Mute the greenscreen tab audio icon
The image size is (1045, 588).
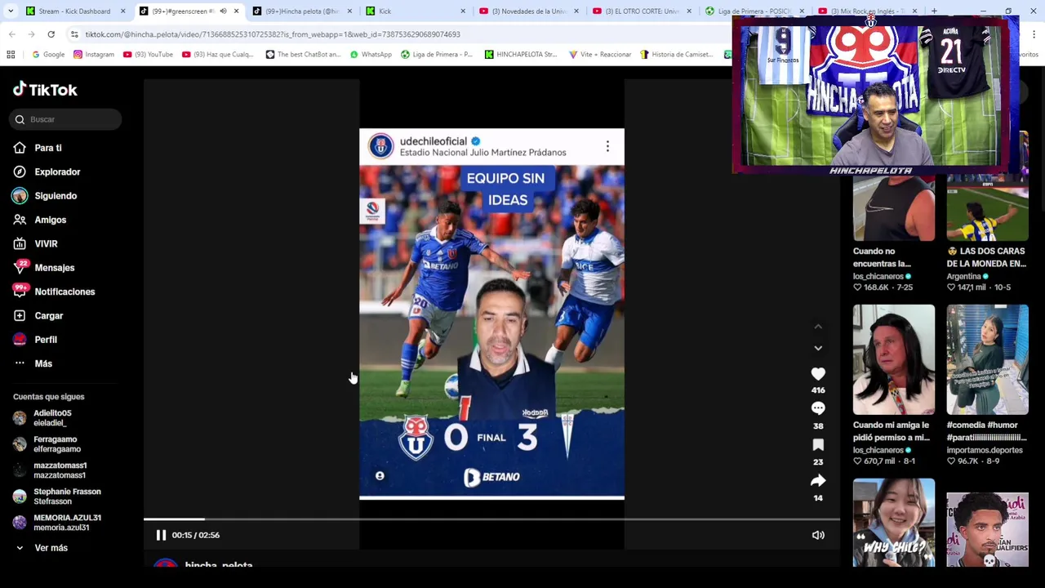223,11
